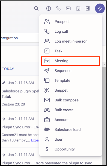
Task: Open the help question mark icon
Action: pos(49,8)
